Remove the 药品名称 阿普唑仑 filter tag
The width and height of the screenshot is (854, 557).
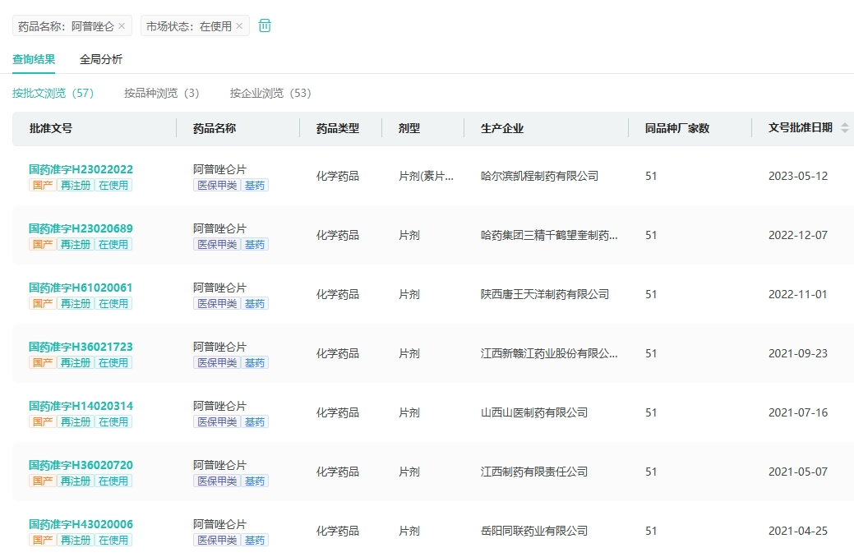(x=122, y=26)
